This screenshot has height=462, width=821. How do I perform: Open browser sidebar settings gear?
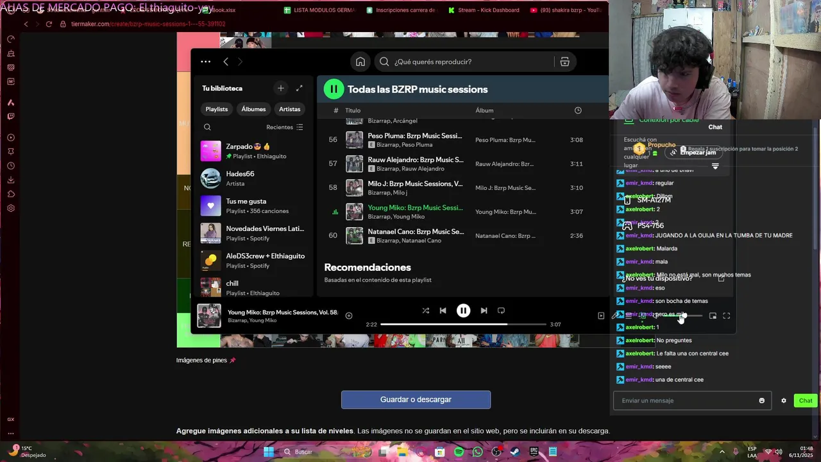11,208
